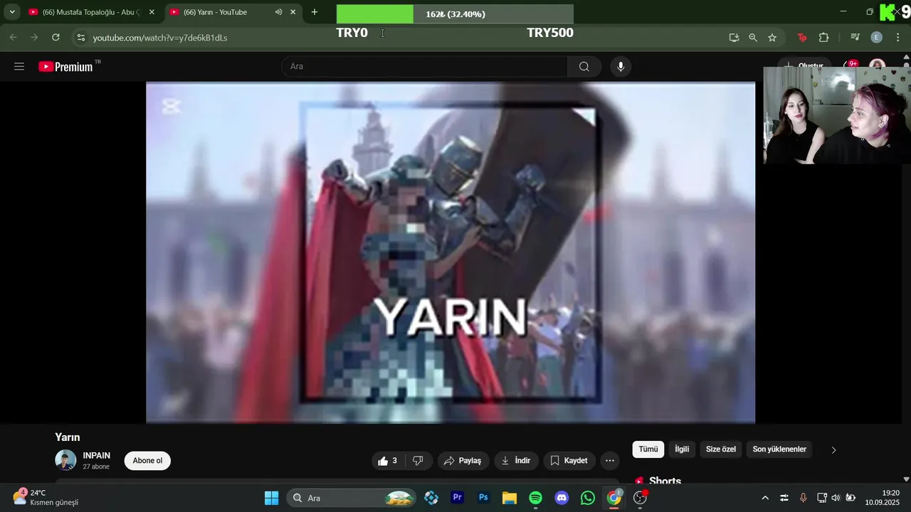This screenshot has height=512, width=911.
Task: Click the Kaydet save button
Action: [569, 461]
